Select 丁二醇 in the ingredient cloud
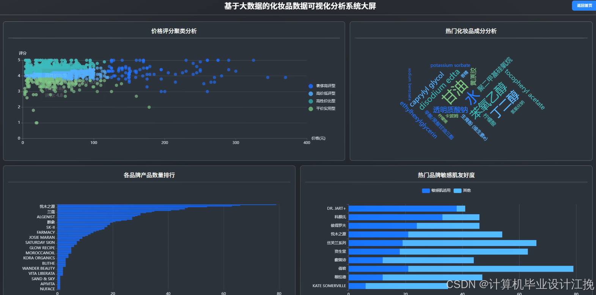Image resolution: width=596 pixels, height=295 pixels. pyautogui.click(x=505, y=104)
